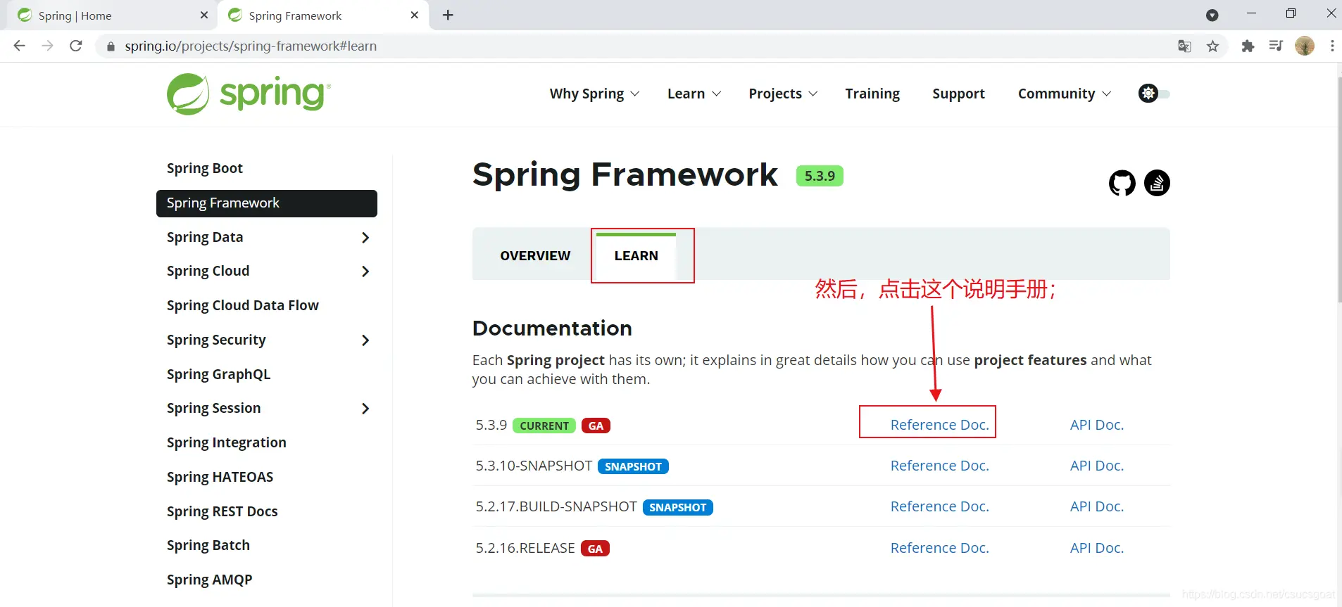The width and height of the screenshot is (1342, 607).
Task: Open the GitHub repository icon
Action: tap(1122, 184)
